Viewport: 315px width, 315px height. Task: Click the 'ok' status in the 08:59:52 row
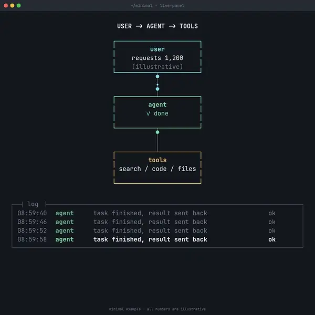pyautogui.click(x=272, y=230)
